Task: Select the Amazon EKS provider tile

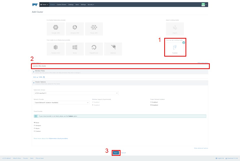Action: pyautogui.click(x=75, y=29)
